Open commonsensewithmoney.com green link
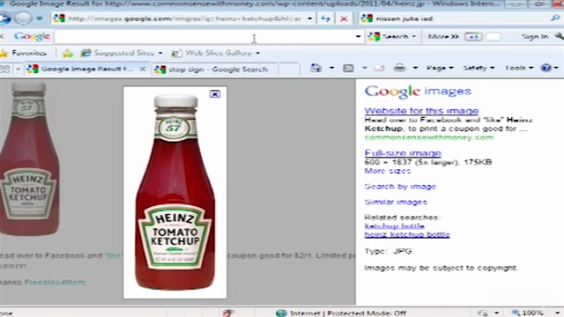Viewport: 564px width, 317px height. coord(429,137)
